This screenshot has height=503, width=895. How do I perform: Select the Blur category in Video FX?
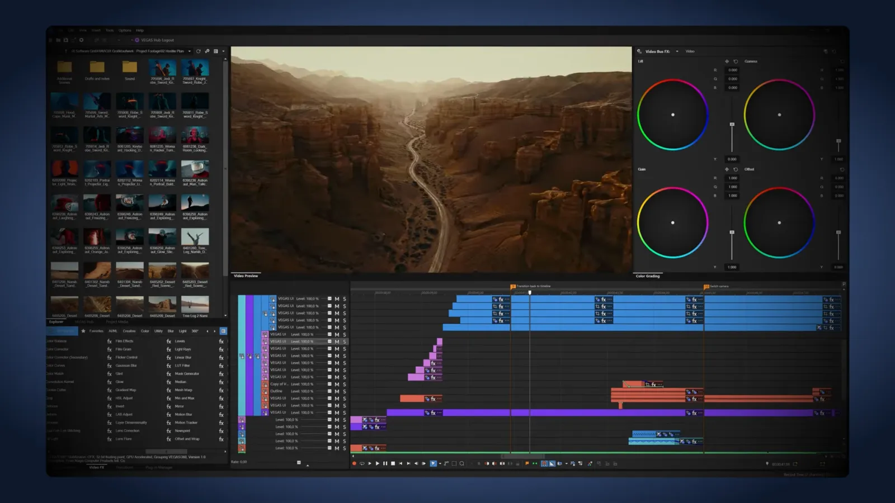171,330
